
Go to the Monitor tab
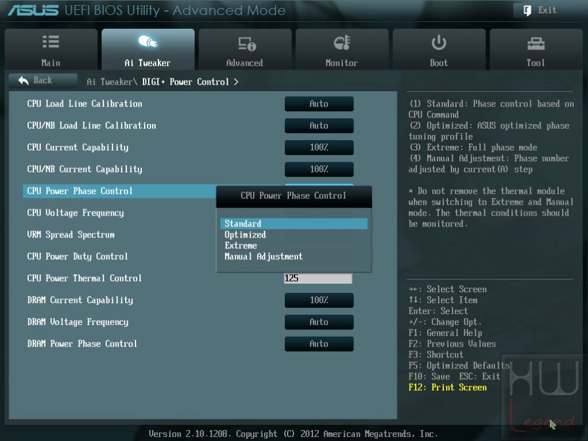click(x=342, y=49)
